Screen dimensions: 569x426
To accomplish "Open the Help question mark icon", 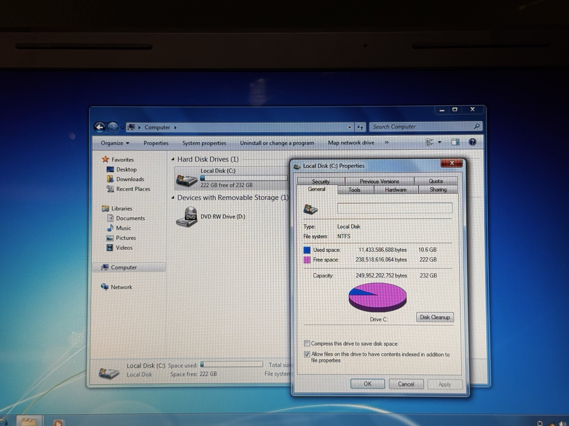I will point(472,142).
